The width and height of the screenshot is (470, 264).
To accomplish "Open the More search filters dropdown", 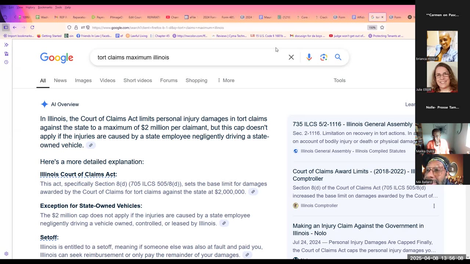I will (x=226, y=80).
